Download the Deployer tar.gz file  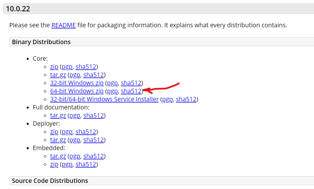click(x=58, y=140)
